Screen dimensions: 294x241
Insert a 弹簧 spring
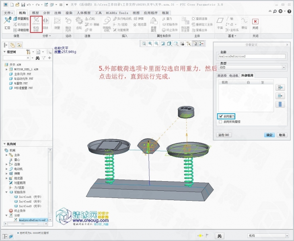pos(139,18)
